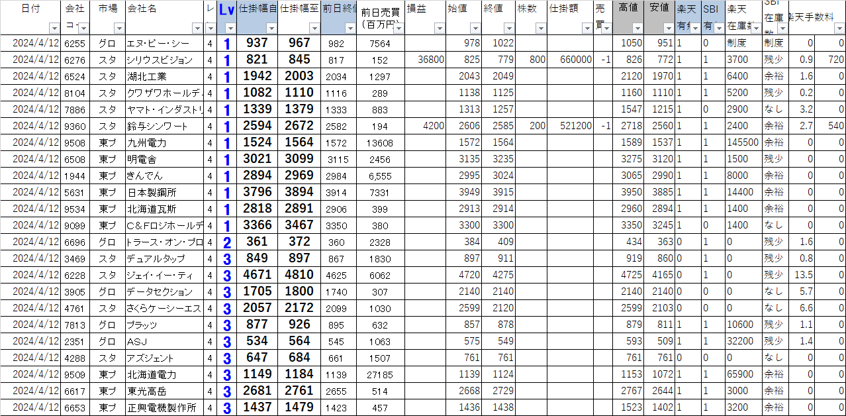The width and height of the screenshot is (846, 416).
Task: Open the SBI有 column filter dropdown
Action: coord(719,28)
